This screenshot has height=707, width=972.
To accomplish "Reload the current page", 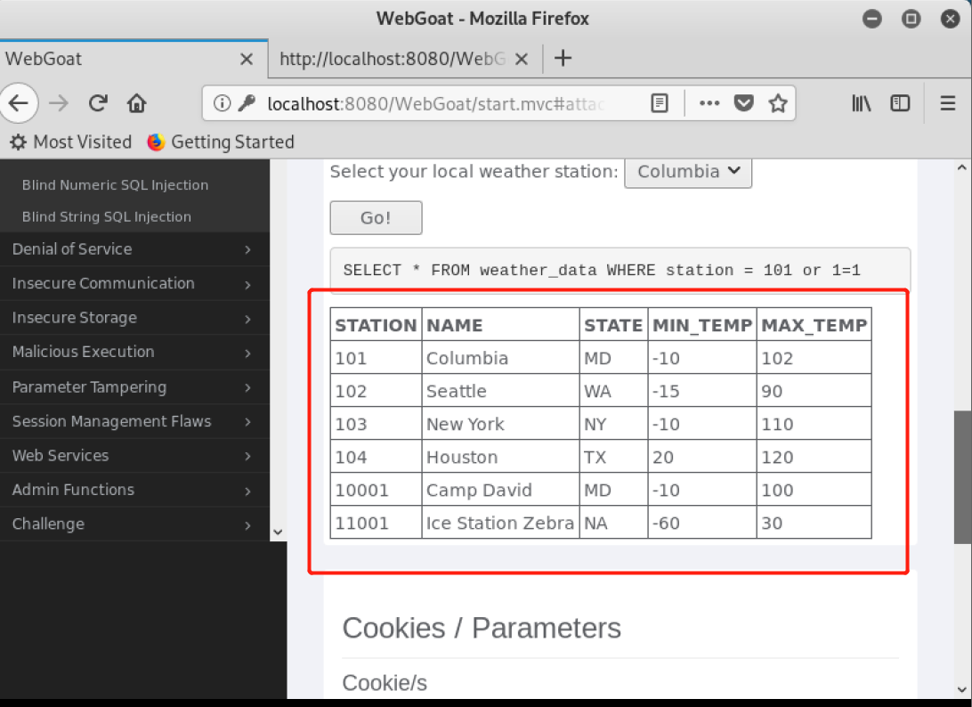I will [98, 103].
